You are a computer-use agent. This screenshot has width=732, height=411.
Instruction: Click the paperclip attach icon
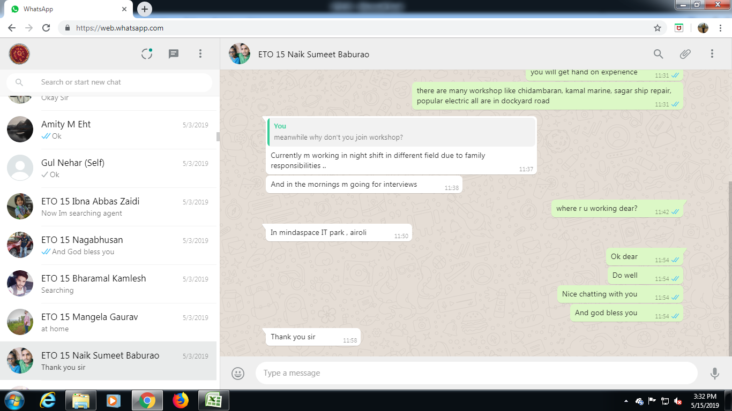coord(685,54)
